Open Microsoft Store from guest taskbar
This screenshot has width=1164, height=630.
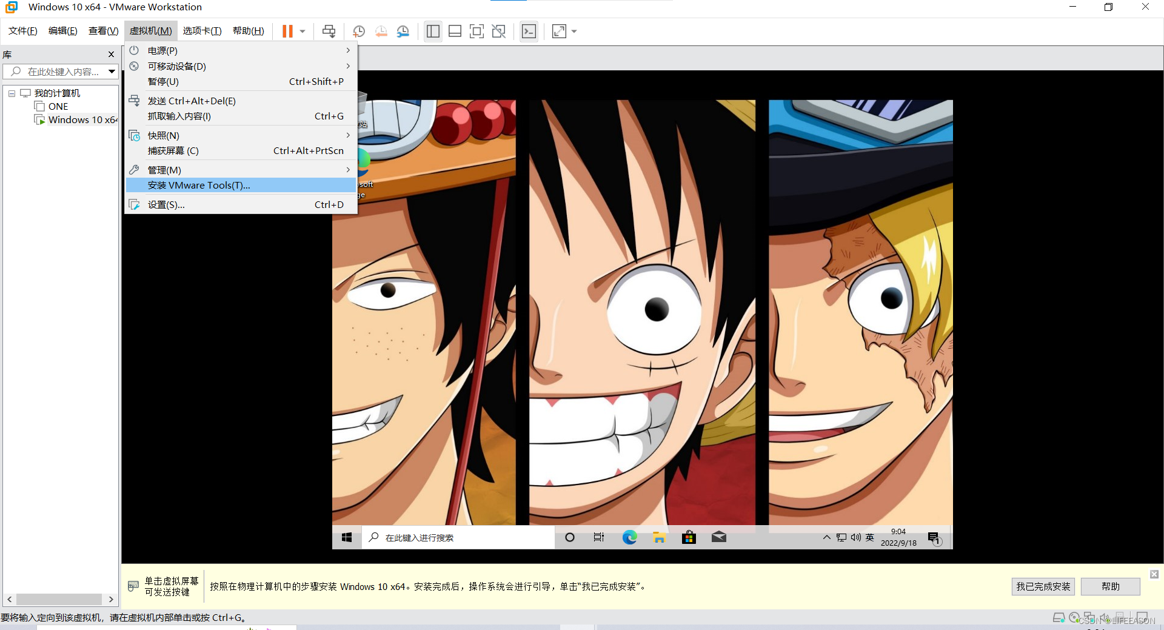[689, 537]
